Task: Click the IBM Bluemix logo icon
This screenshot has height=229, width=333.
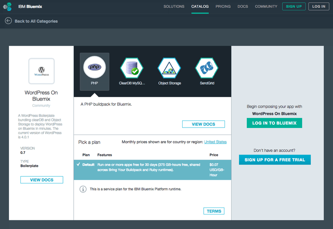Action: click(7, 7)
